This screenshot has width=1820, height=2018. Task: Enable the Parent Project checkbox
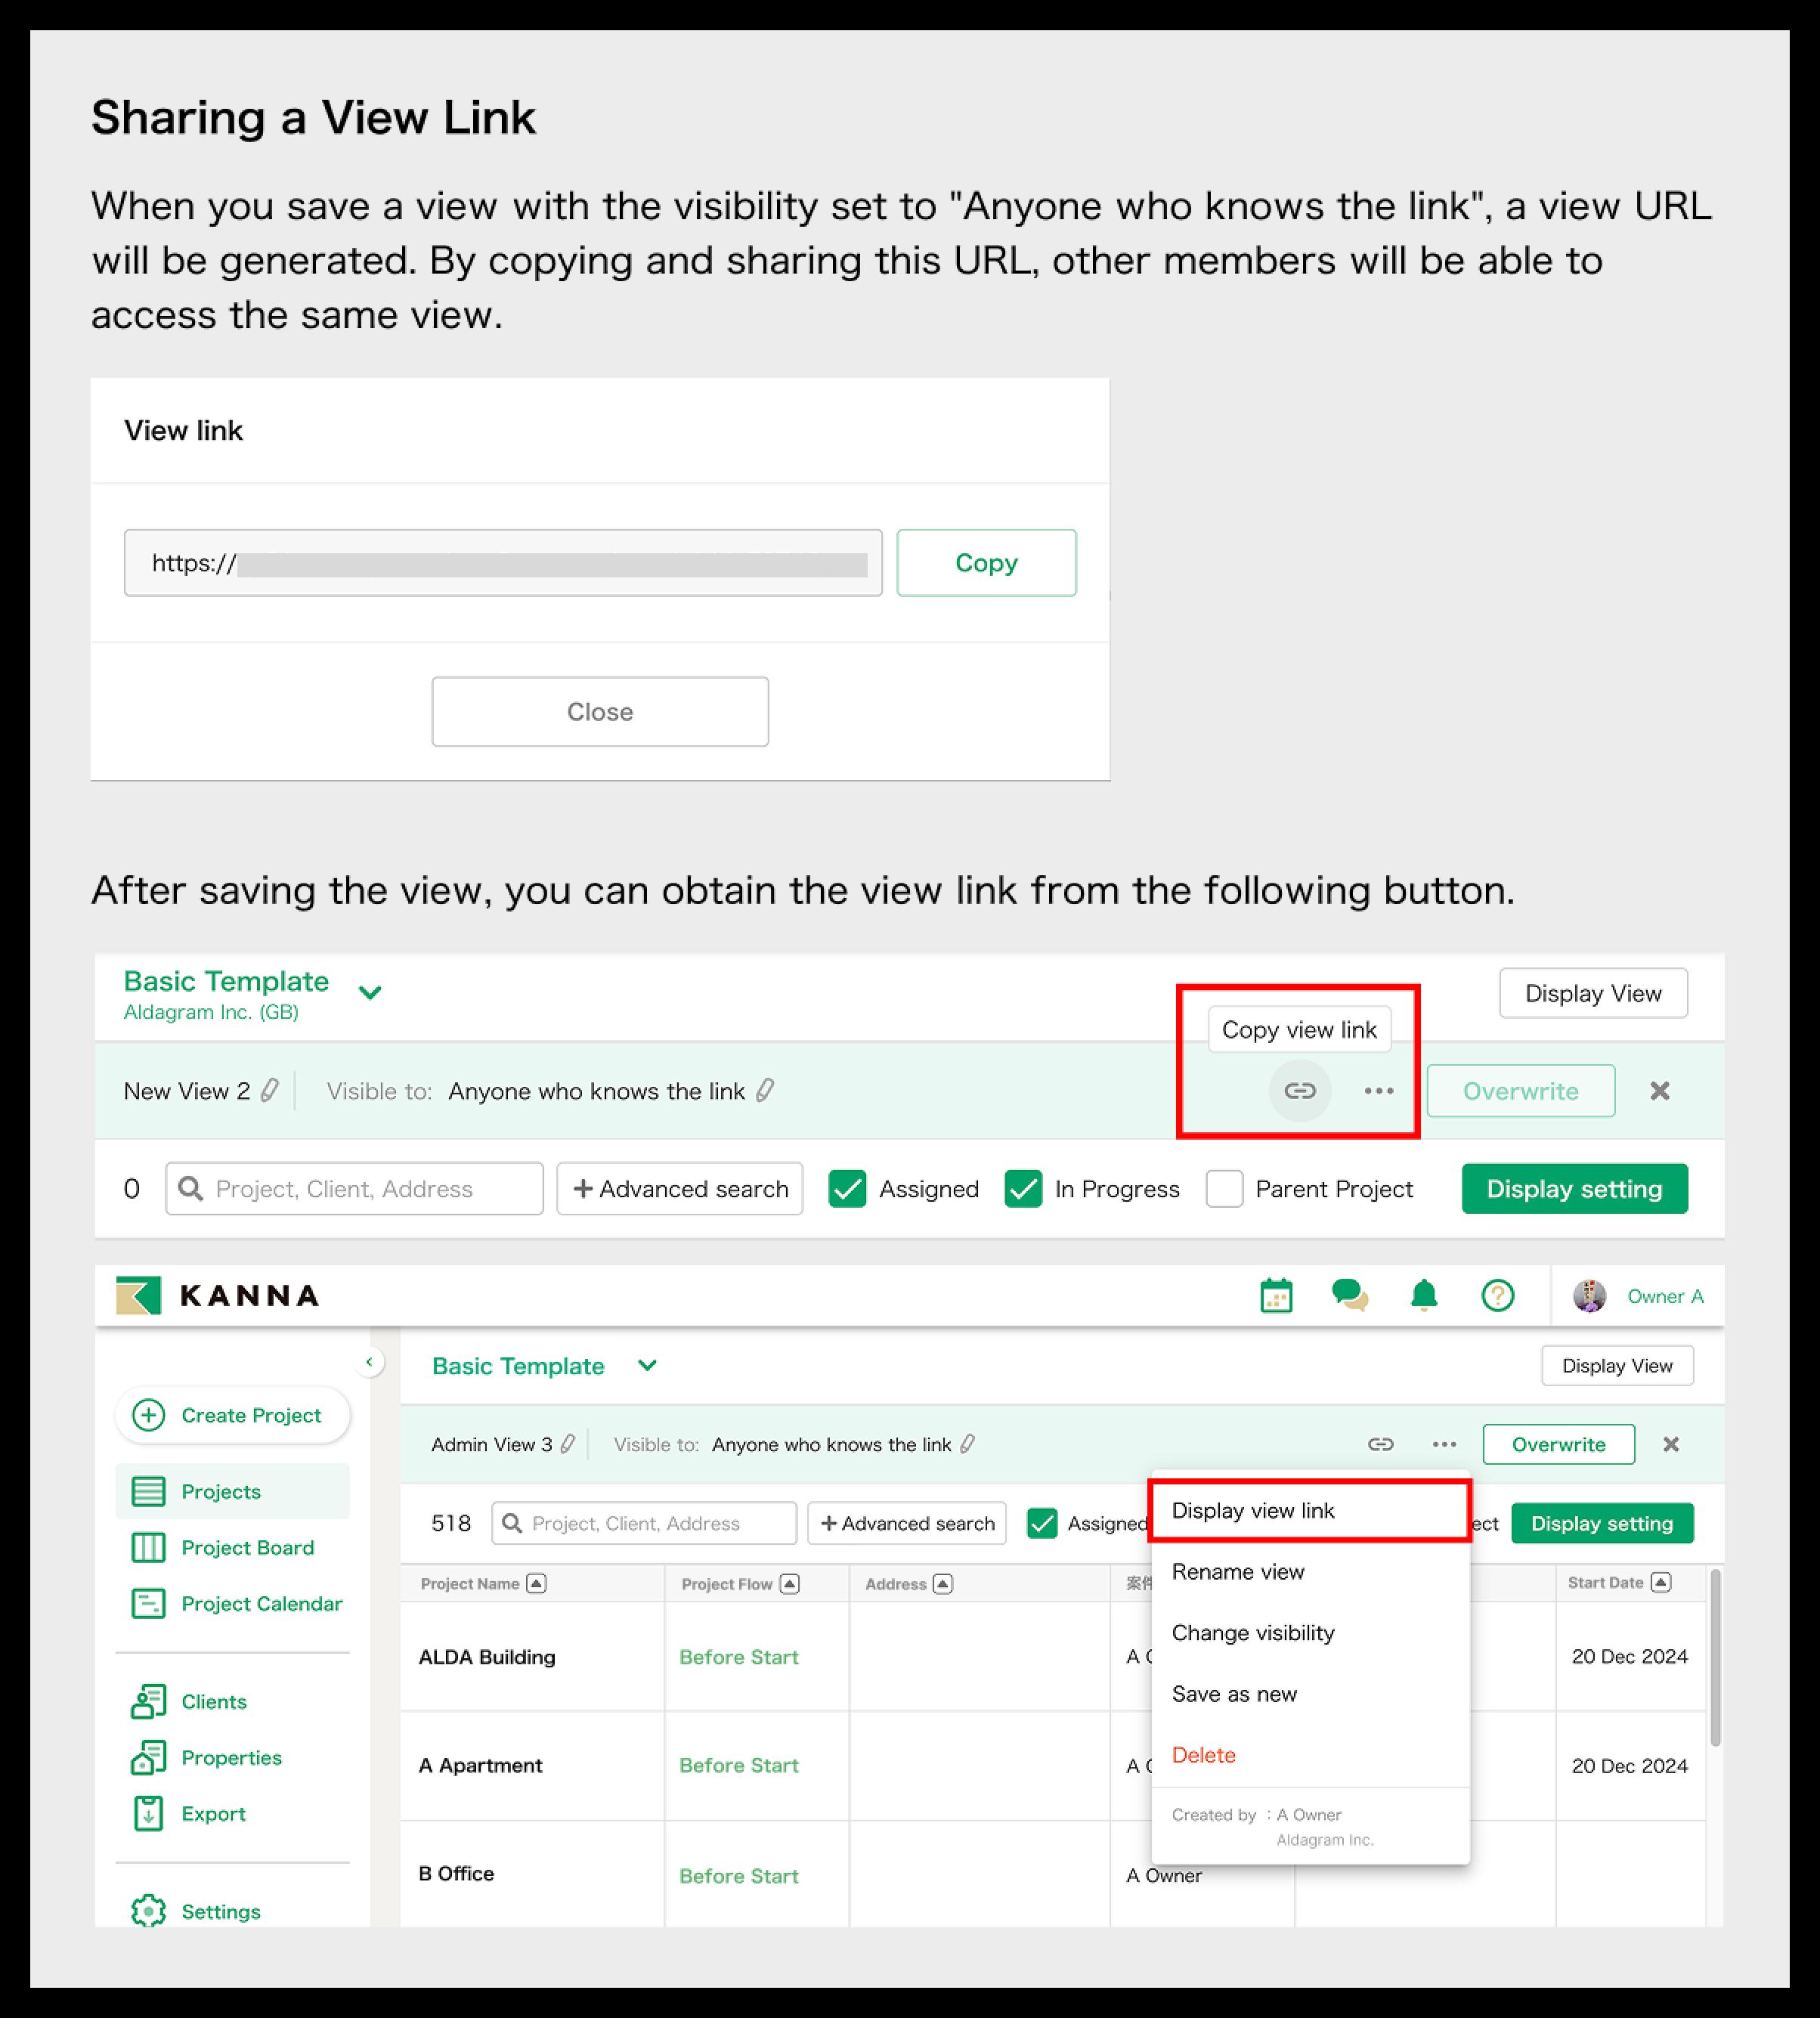pyautogui.click(x=1224, y=1189)
